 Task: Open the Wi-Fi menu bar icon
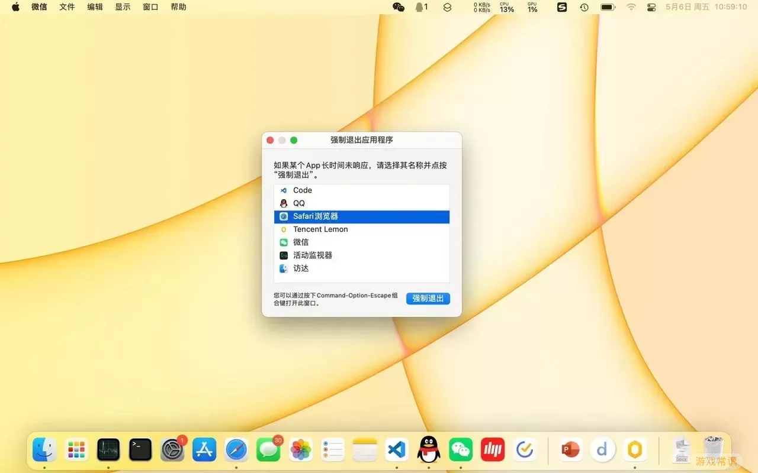coord(631,7)
